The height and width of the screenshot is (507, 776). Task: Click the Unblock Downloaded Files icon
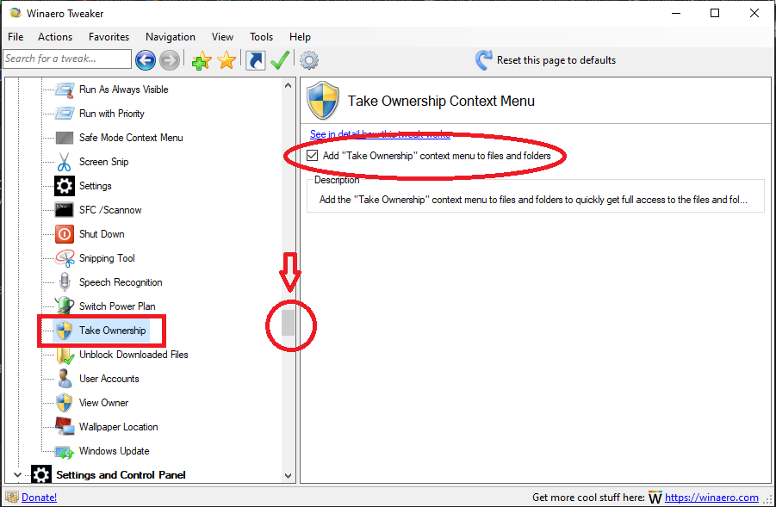65,355
